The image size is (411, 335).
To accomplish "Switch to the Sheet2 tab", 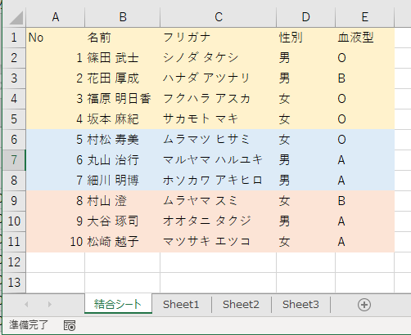I will tap(241, 304).
